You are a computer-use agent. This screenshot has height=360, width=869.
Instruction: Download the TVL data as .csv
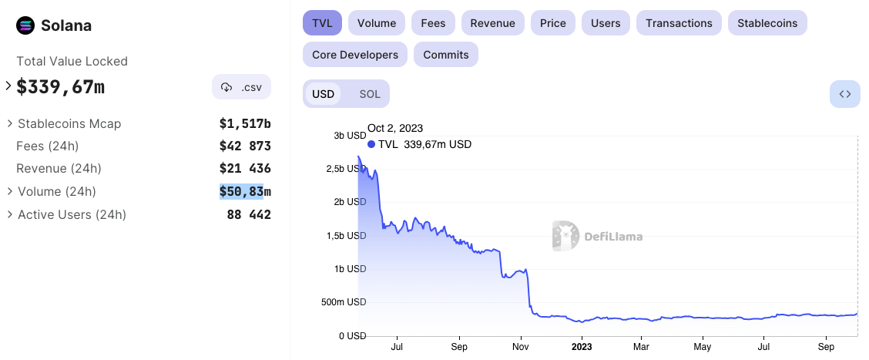[242, 87]
